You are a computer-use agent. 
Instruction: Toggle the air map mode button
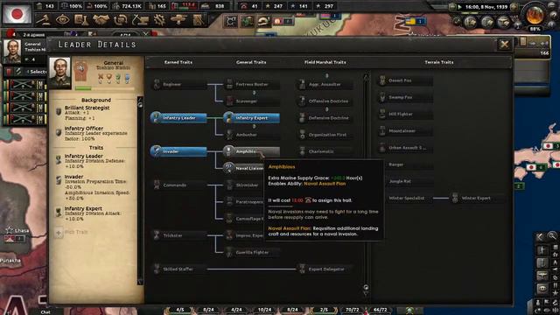click(504, 23)
